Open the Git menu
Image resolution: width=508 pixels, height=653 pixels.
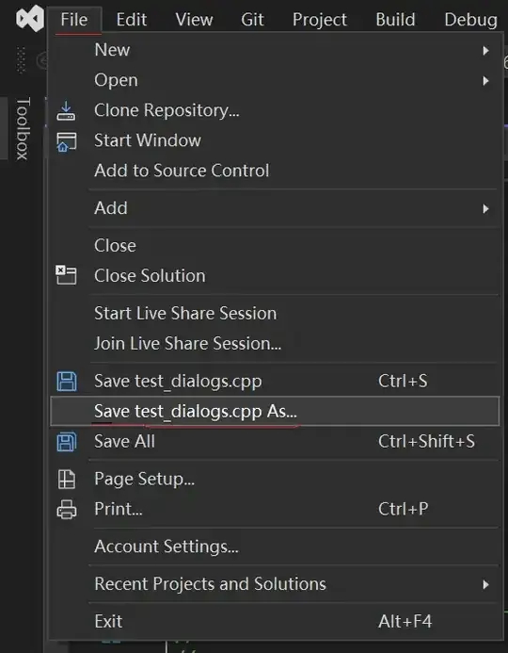coord(252,20)
